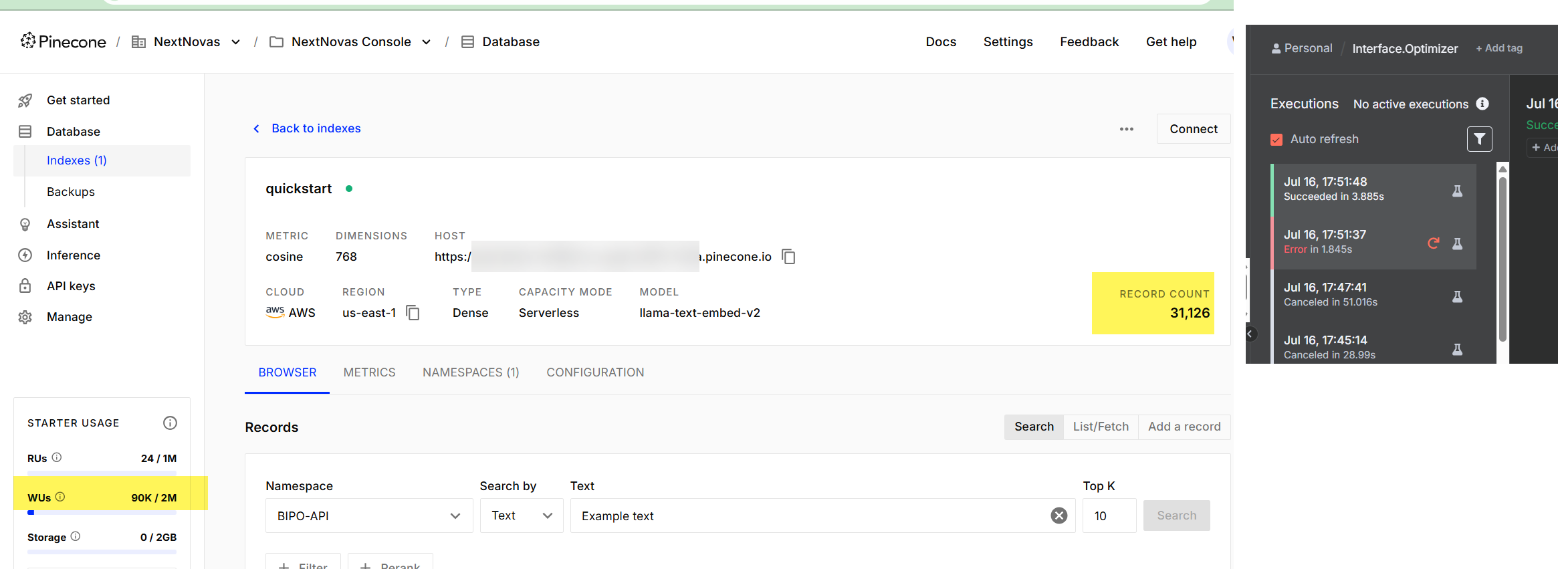Collapse the executions panel arrow
This screenshot has width=1558, height=569.
[x=1250, y=334]
